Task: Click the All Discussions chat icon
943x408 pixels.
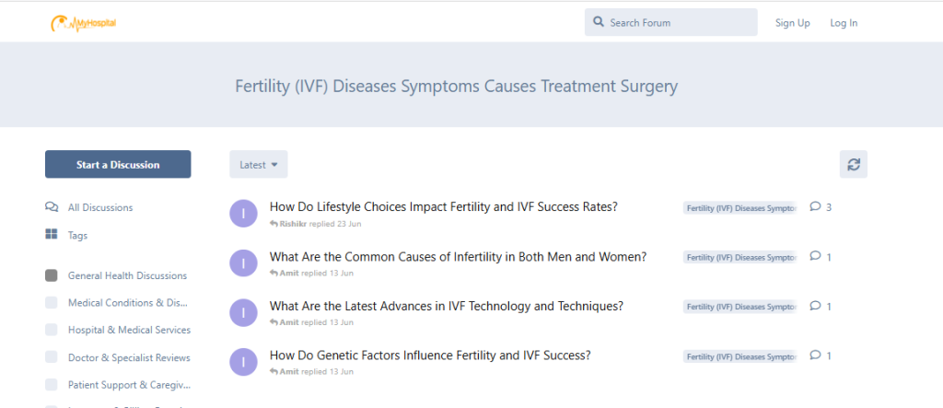Action: tap(52, 207)
